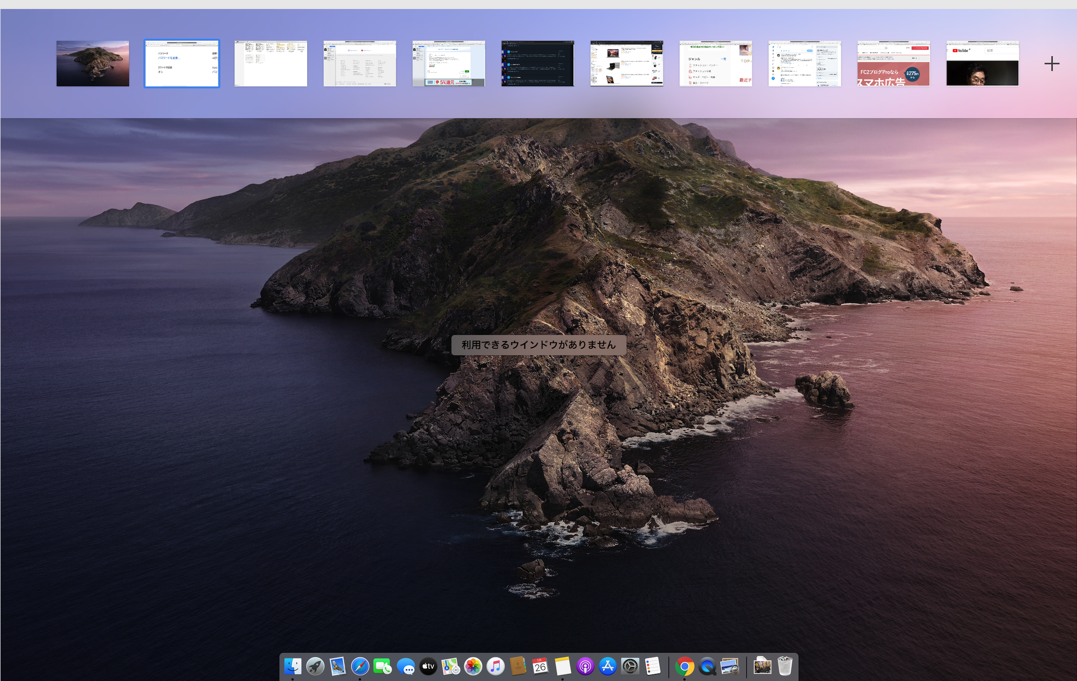Launch Launchpad rocket icon
Viewport: 1077px width, 681px height.
tap(315, 666)
